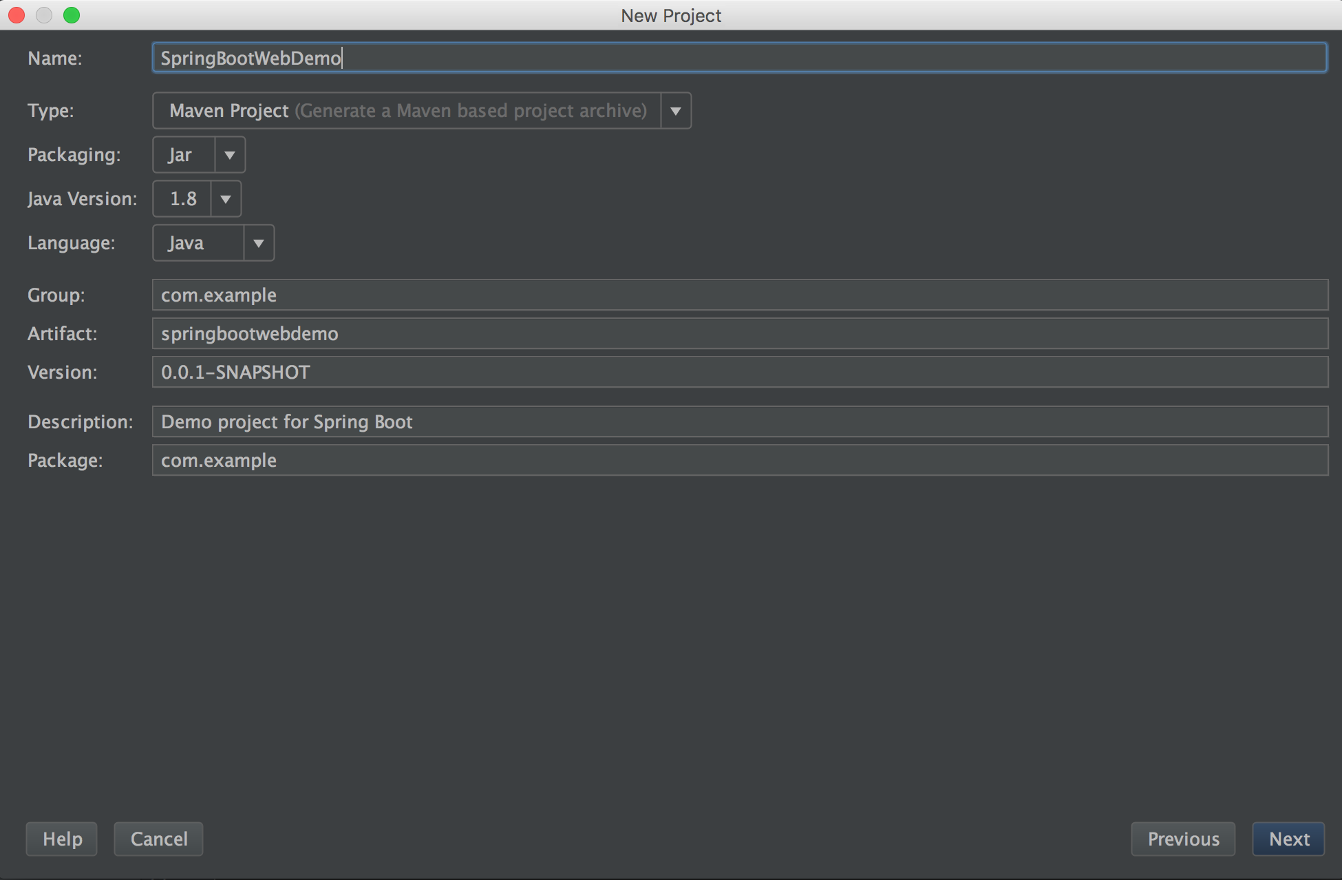Image resolution: width=1342 pixels, height=880 pixels.
Task: Click the Version: label
Action: click(x=63, y=372)
